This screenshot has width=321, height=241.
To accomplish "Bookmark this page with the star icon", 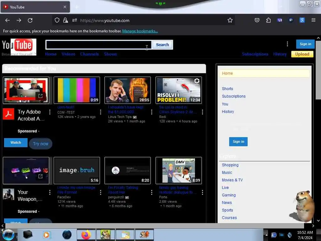I will [x=230, y=20].
